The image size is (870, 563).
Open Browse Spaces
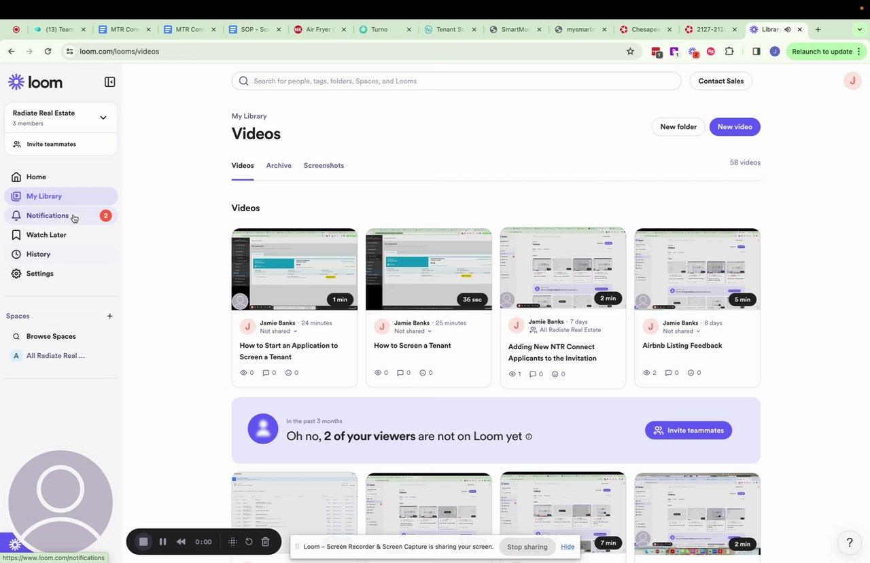coord(51,336)
